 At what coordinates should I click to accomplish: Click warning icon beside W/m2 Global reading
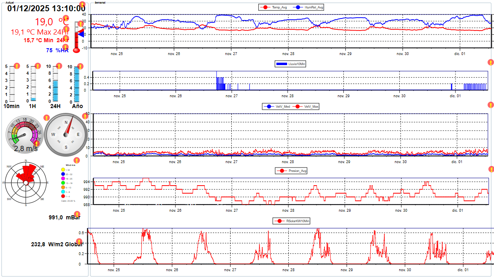click(80, 241)
